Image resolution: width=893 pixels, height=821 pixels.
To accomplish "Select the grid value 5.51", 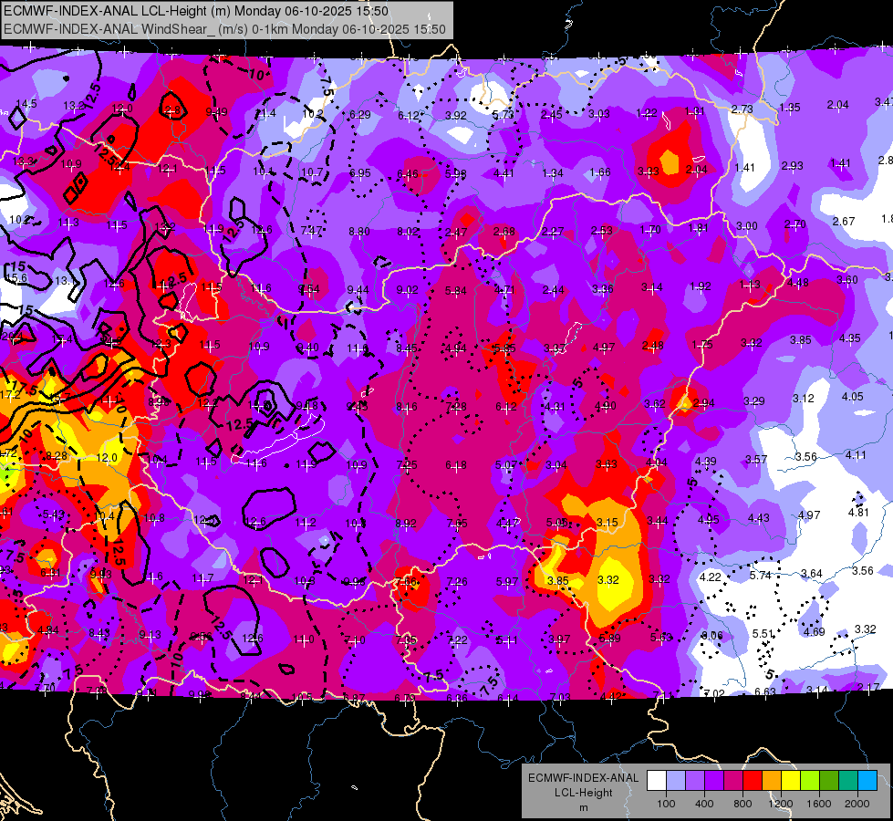I will coord(763,634).
